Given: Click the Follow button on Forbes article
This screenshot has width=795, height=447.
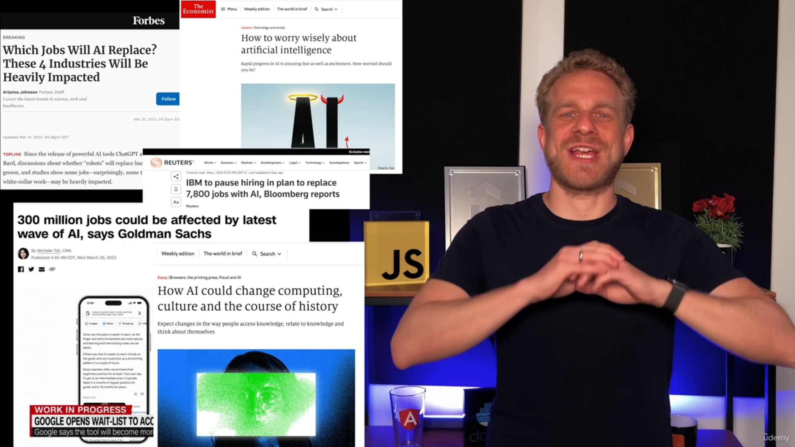Looking at the screenshot, I should [x=168, y=99].
